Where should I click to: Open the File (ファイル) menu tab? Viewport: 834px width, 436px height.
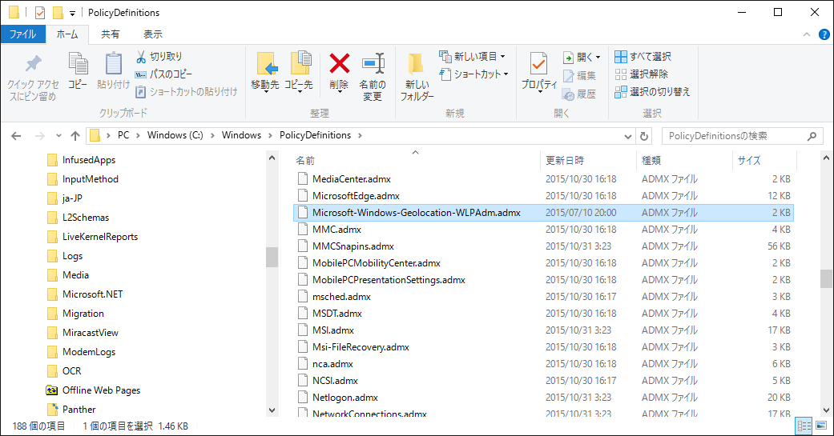tap(22, 34)
